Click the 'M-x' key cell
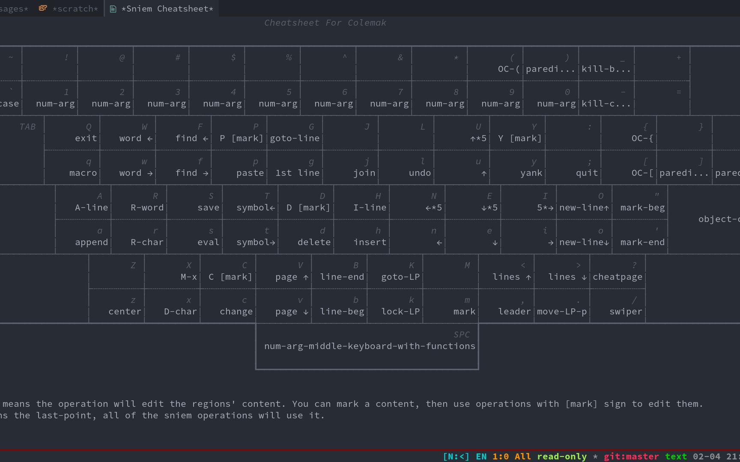This screenshot has height=462, width=740. 173,271
